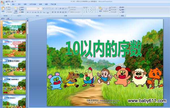
Task: Open the line spacing options
Action: 66,8
